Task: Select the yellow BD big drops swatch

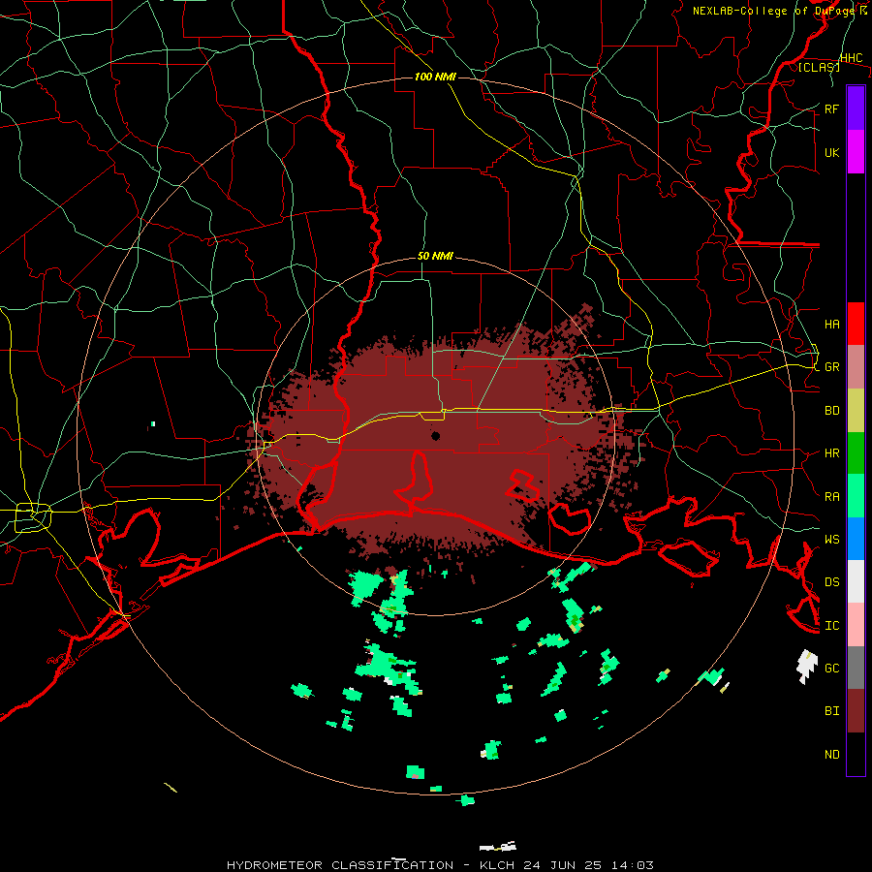Action: pos(856,411)
